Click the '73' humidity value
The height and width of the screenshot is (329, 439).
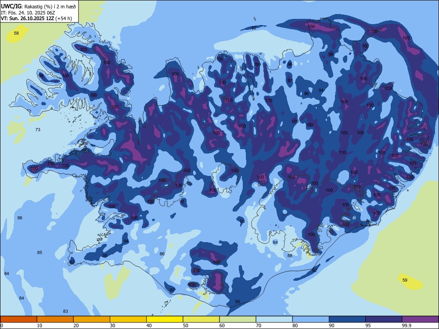click(x=38, y=129)
